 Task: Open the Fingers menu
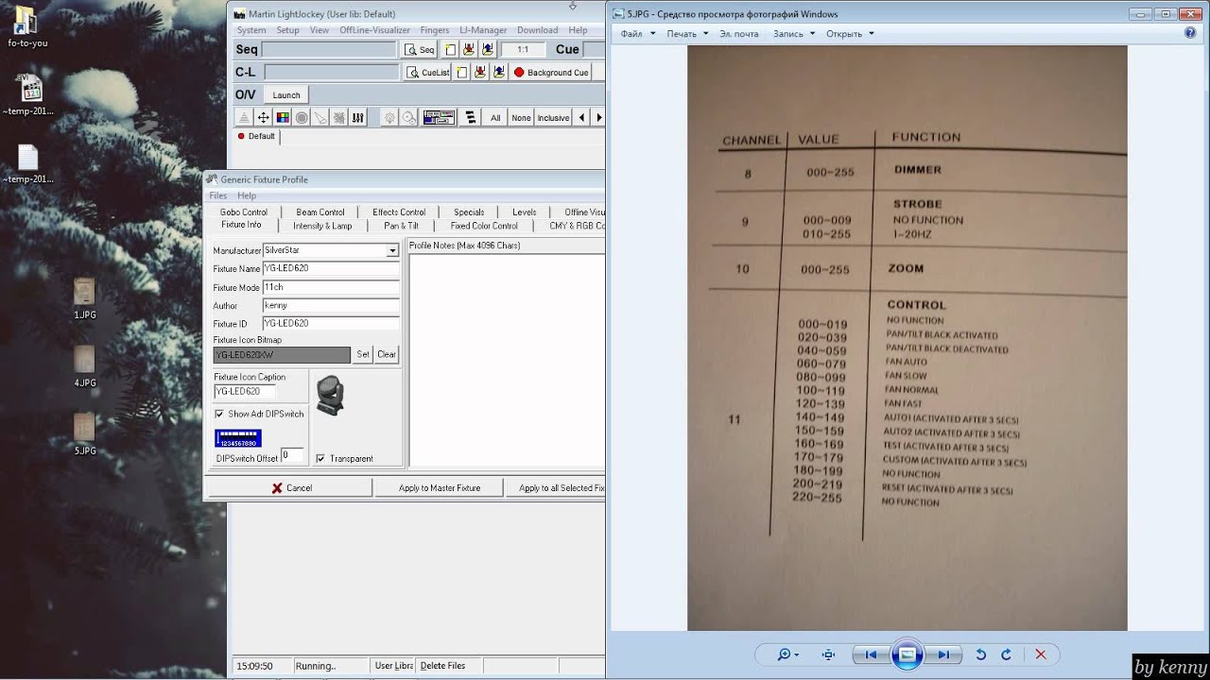click(435, 30)
